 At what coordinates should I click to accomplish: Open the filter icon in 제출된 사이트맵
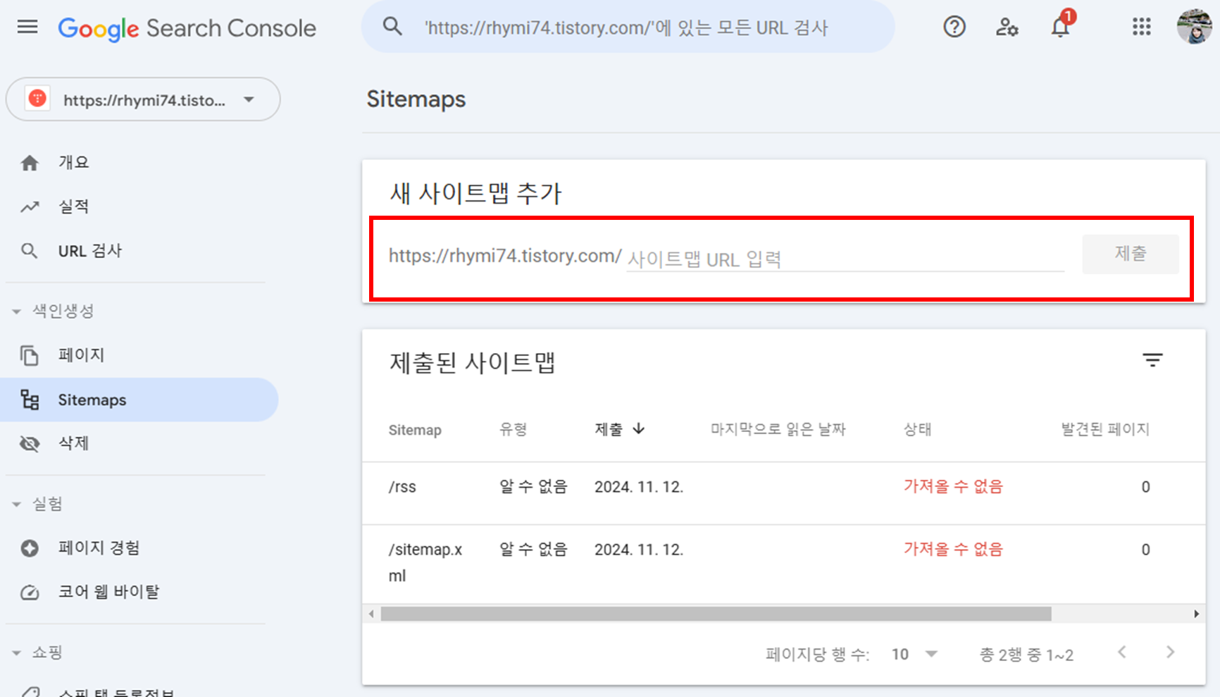(1152, 361)
